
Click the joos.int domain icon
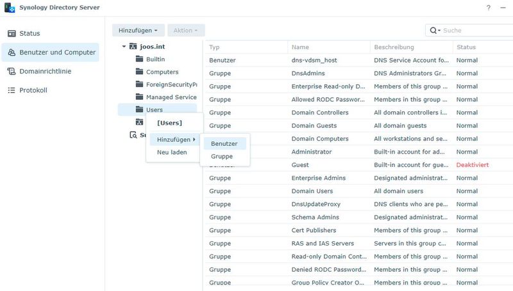(133, 46)
